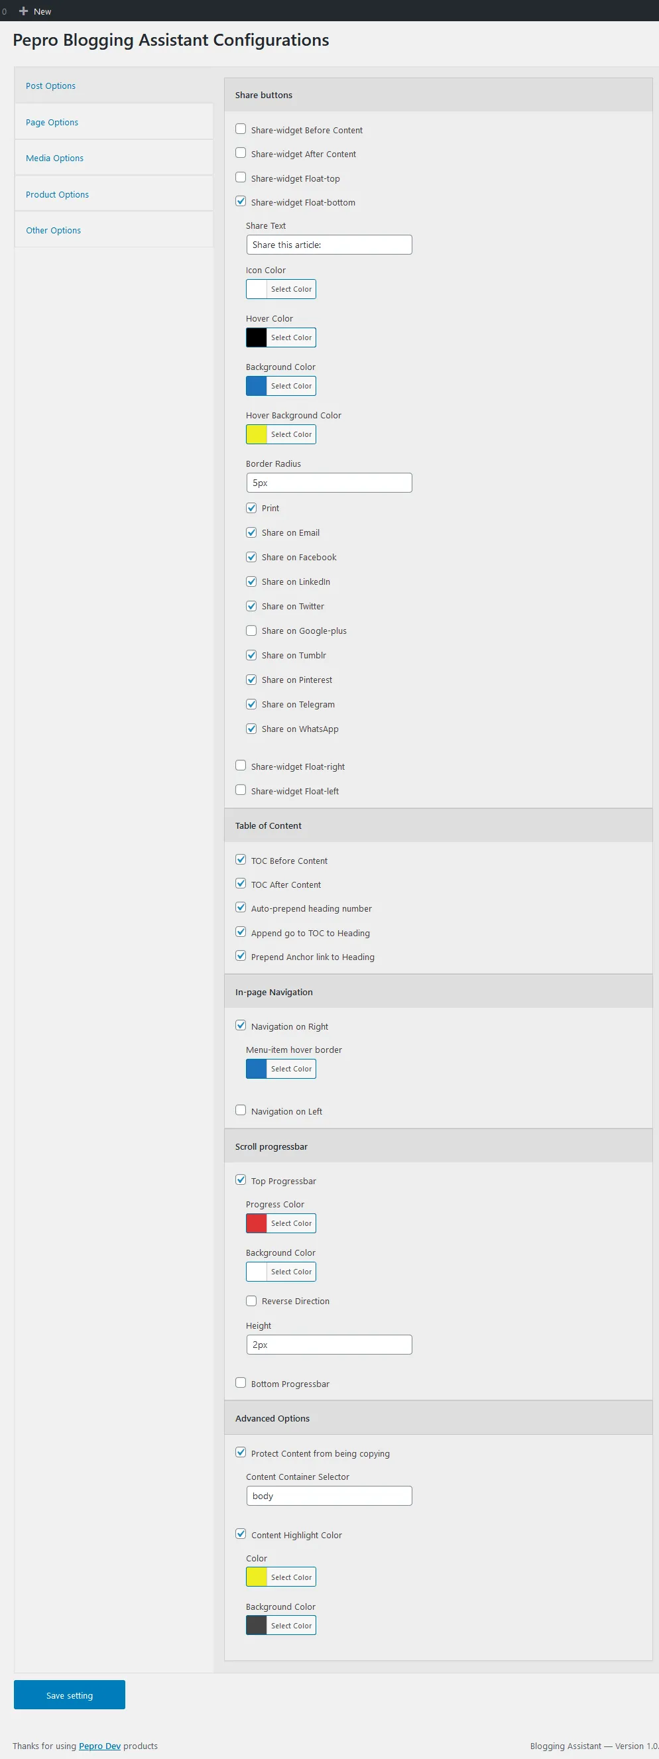The image size is (659, 1759).
Task: Enable Share-widget Before Content checkbox
Action: pyautogui.click(x=241, y=129)
